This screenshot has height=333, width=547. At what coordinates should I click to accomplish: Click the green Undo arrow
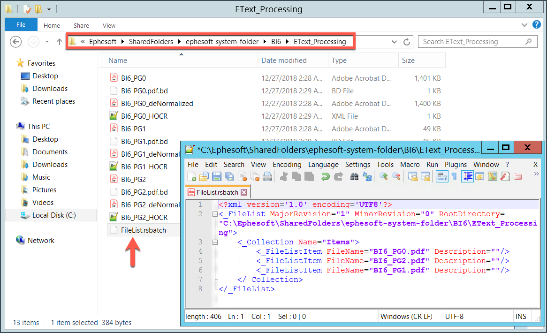(x=325, y=177)
